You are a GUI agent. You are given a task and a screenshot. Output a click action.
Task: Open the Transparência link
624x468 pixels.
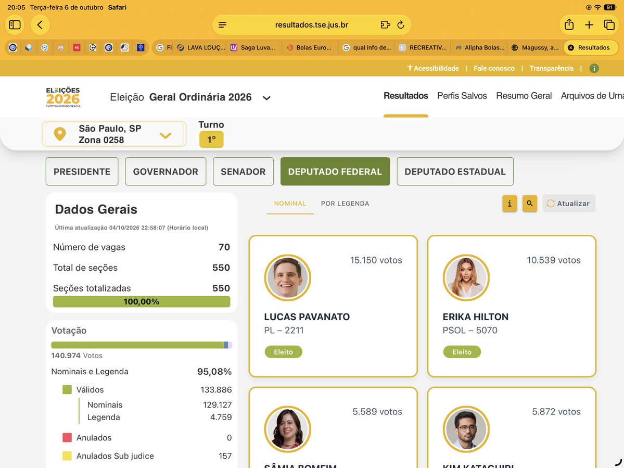pos(551,68)
